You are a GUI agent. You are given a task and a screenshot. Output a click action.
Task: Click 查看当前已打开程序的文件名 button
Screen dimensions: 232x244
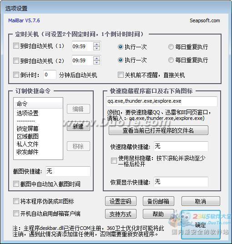(158, 130)
